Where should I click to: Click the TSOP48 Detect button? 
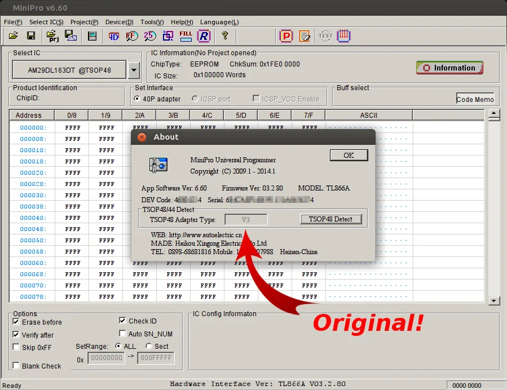[x=330, y=219]
